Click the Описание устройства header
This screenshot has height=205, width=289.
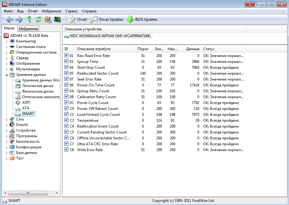(154, 29)
